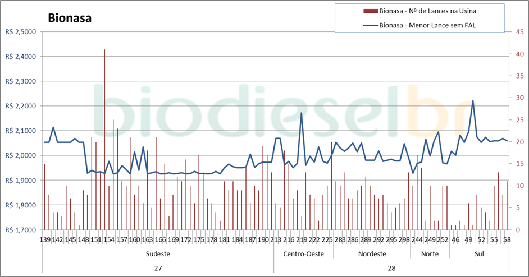Click group label 28 below Nordeste
Viewport: 529px width, 277px height.
[x=391, y=268]
